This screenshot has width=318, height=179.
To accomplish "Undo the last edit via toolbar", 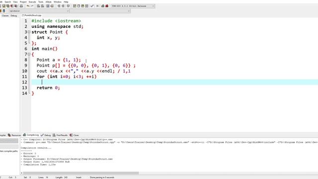I will click(28, 6).
